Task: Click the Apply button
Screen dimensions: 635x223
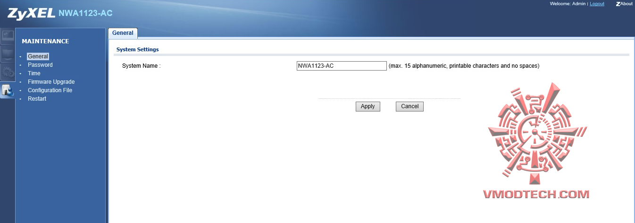Action: 368,106
